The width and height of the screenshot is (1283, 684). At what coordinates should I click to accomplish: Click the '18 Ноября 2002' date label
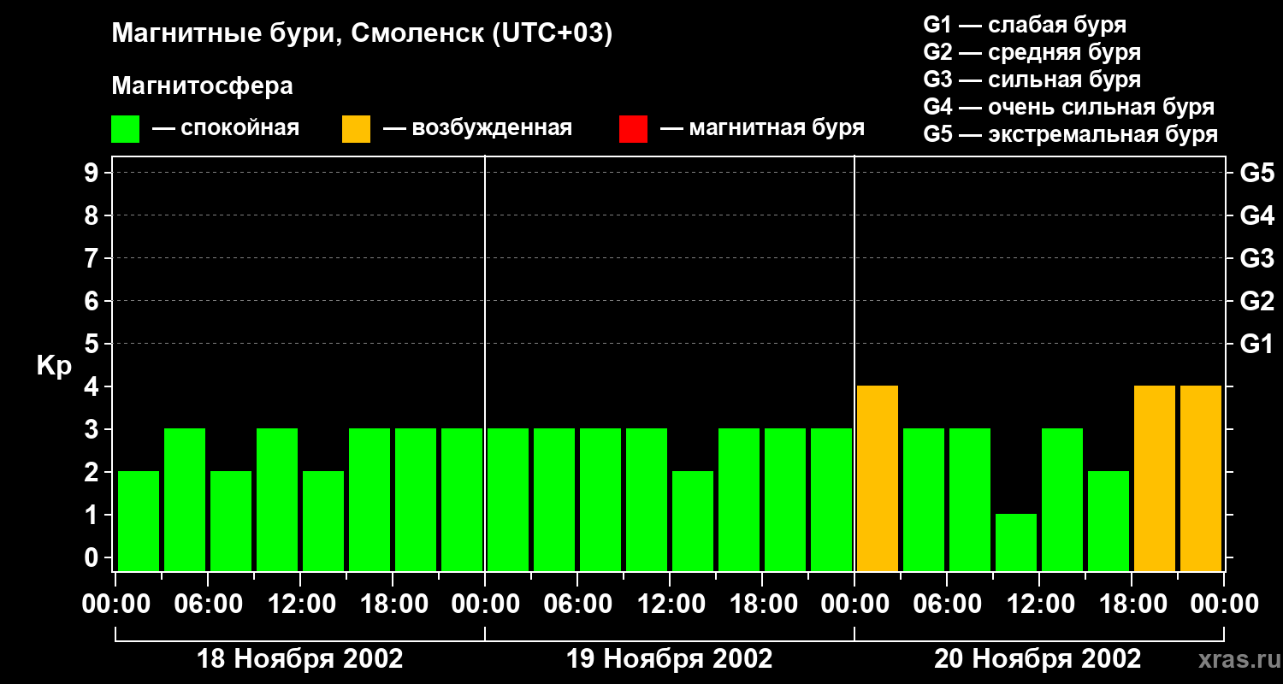coord(300,659)
